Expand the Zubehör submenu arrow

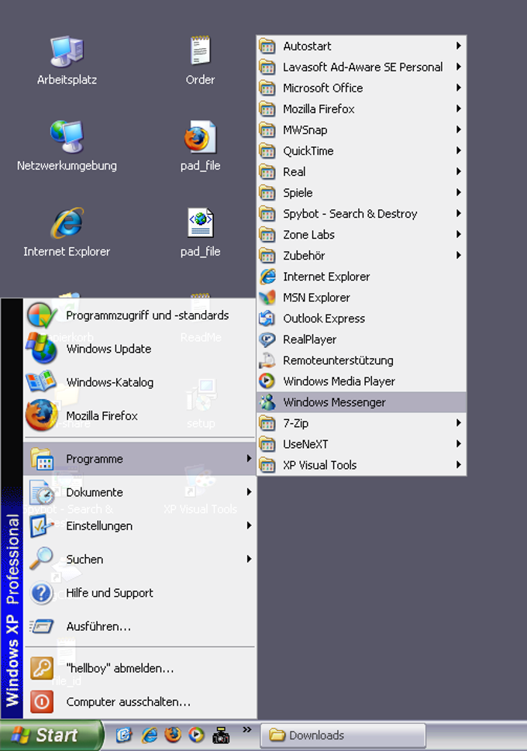coord(459,255)
